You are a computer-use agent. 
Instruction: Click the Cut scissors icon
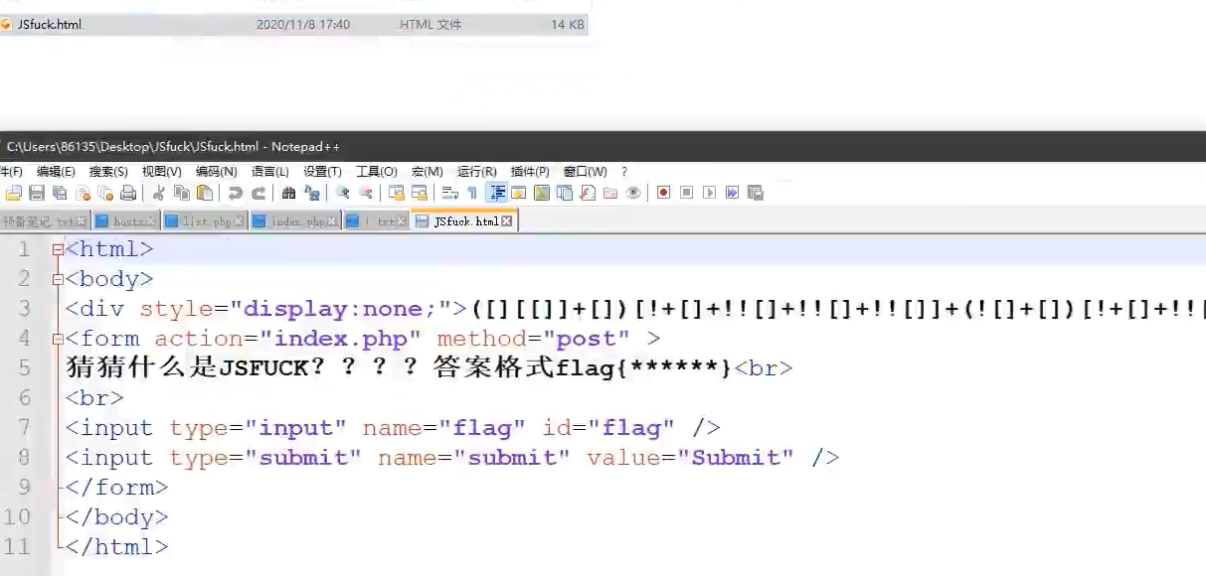pos(158,193)
